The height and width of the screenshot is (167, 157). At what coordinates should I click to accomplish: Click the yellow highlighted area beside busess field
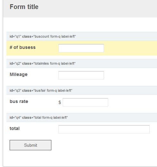click(130, 48)
